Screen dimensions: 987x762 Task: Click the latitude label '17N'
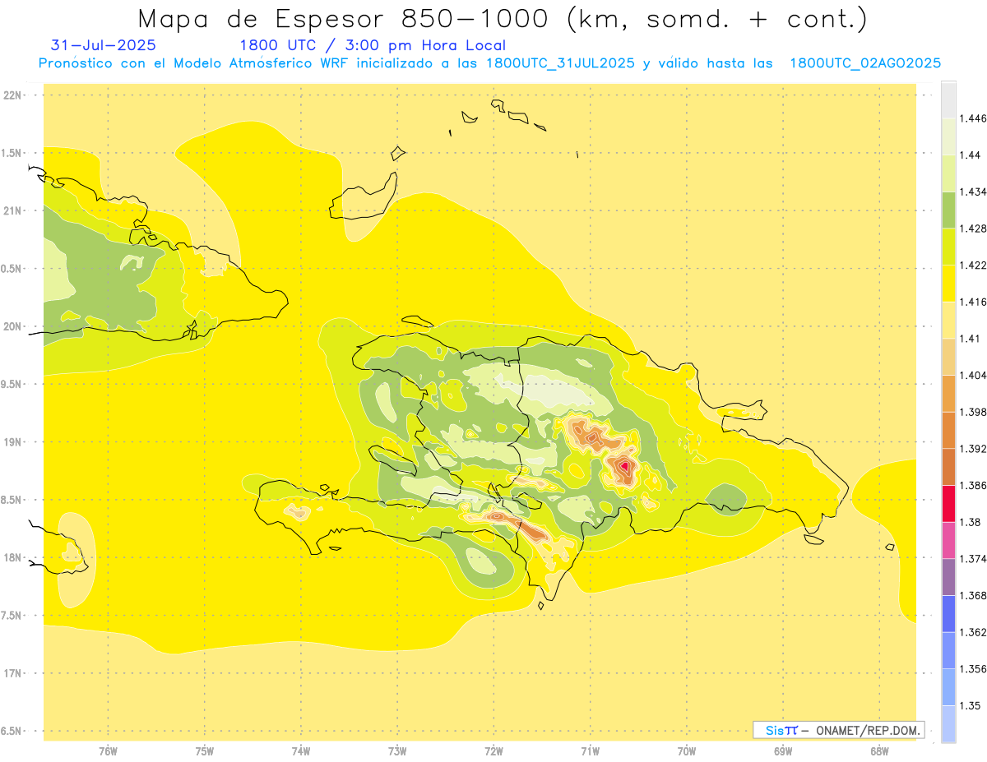12,673
